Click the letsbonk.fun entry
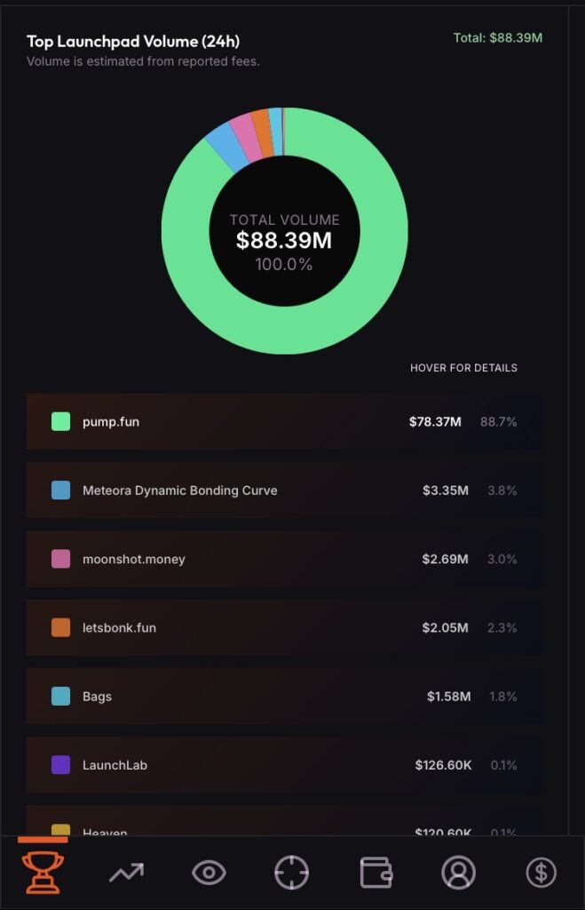The width and height of the screenshot is (585, 910). point(284,627)
